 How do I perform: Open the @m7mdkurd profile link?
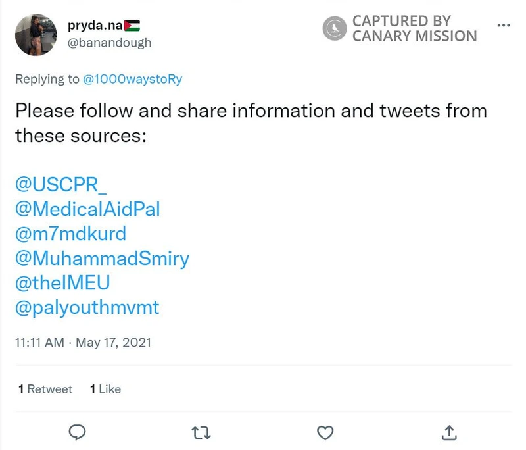pos(70,234)
